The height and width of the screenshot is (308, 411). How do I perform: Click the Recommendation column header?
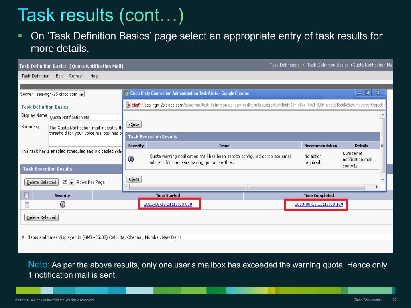(x=321, y=146)
